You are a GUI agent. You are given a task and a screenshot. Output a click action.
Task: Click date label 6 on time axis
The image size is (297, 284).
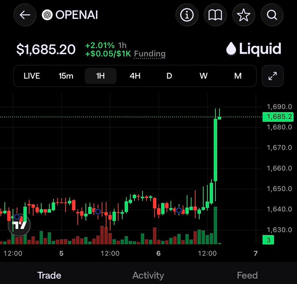pos(159,253)
